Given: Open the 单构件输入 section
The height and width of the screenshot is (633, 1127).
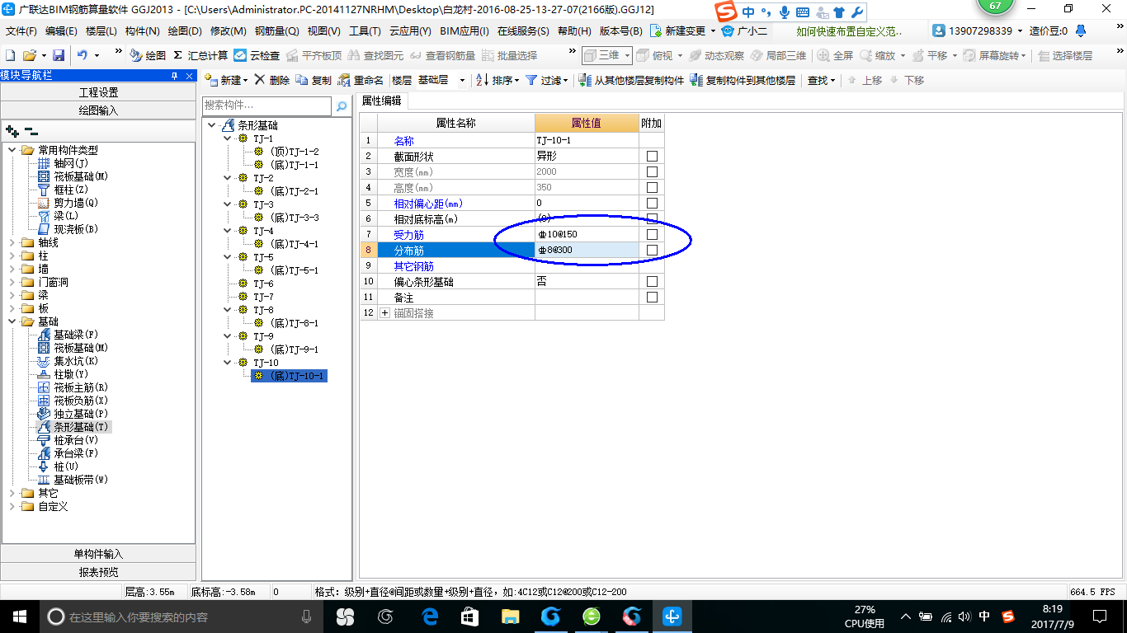Looking at the screenshot, I should tap(99, 554).
